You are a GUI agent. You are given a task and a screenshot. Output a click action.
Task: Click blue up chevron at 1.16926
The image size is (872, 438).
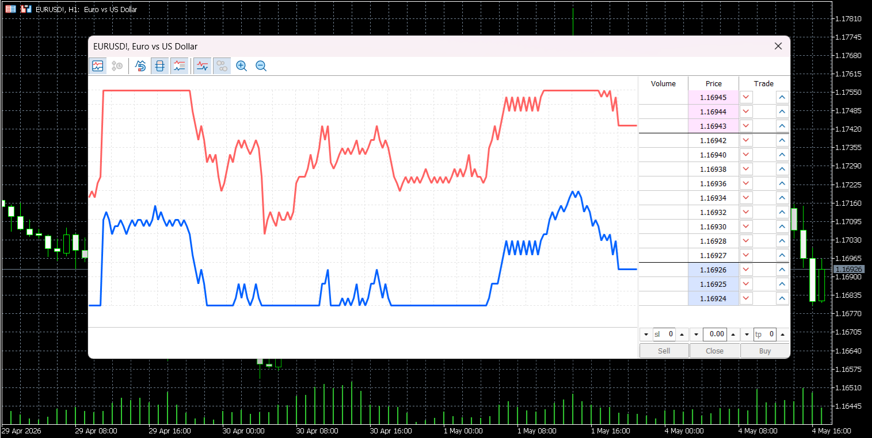tap(782, 270)
